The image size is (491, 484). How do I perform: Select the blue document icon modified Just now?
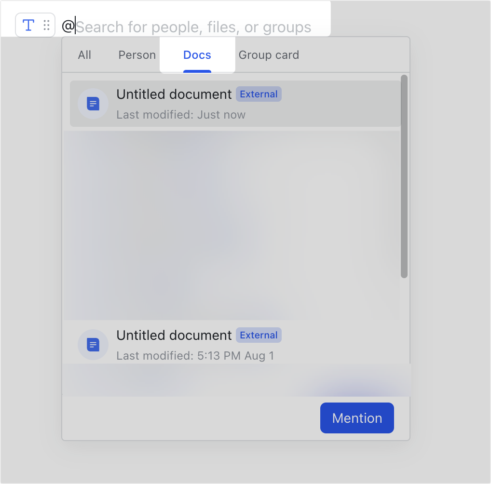tap(93, 104)
